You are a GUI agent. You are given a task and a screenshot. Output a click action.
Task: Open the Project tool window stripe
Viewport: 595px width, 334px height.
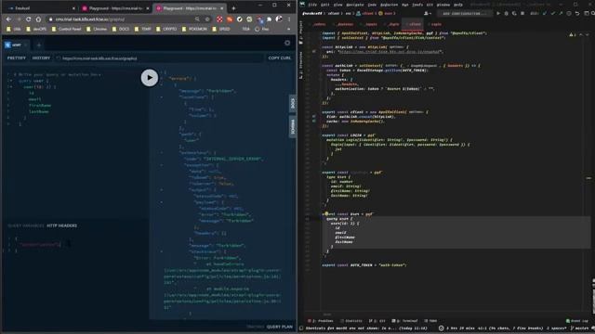pos(301,32)
